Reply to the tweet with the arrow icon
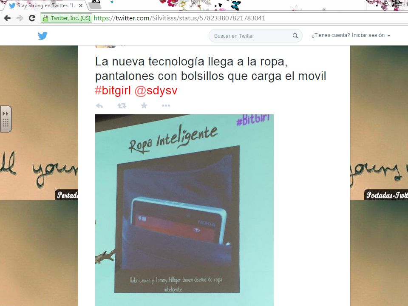 [x=99, y=106]
